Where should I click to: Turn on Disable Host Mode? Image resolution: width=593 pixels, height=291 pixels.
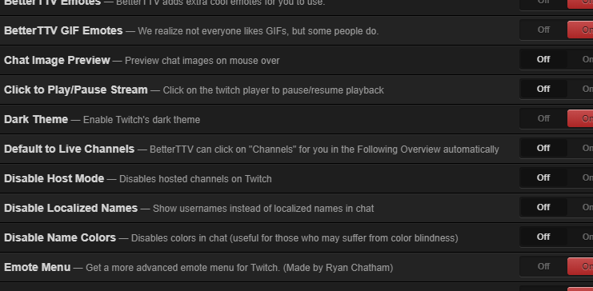pos(580,177)
